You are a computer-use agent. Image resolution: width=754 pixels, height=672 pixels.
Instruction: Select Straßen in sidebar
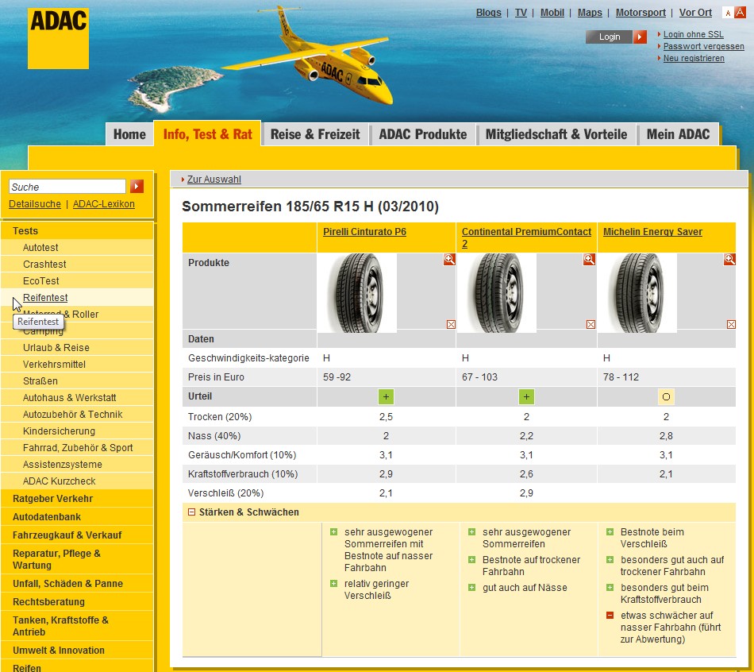[x=77, y=381]
